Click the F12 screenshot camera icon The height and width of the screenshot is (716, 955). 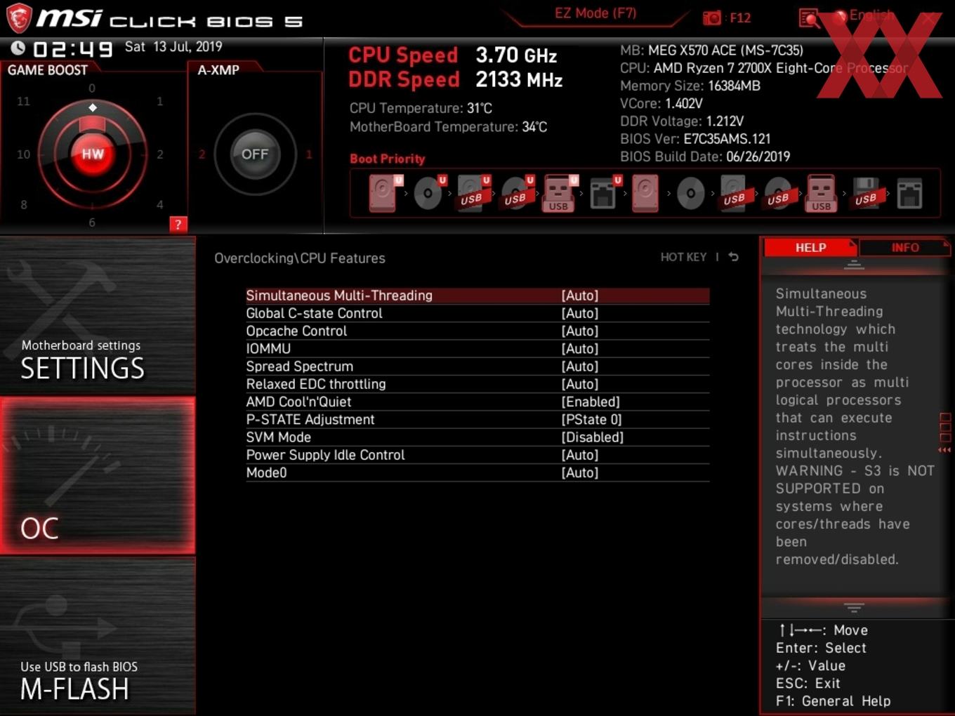[x=711, y=18]
